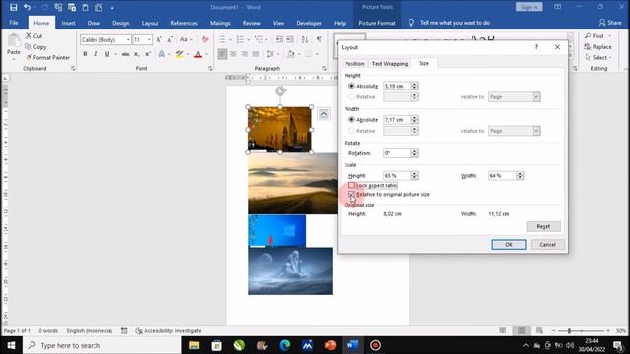Open the font name dropdown

[x=128, y=39]
